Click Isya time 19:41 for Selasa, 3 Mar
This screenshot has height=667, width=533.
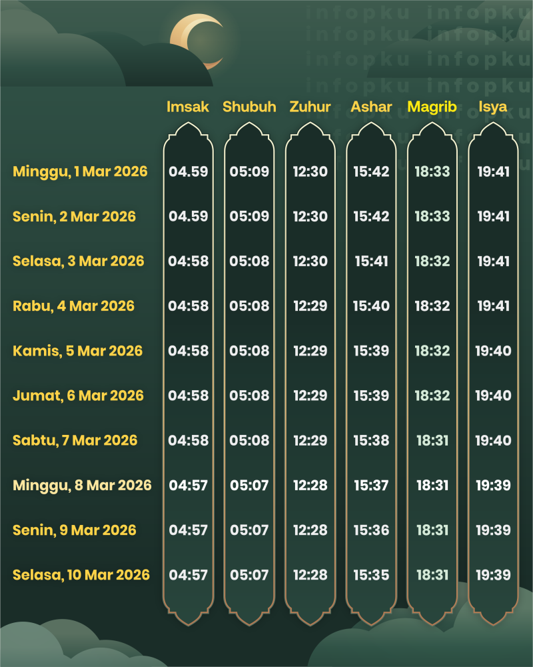point(493,261)
